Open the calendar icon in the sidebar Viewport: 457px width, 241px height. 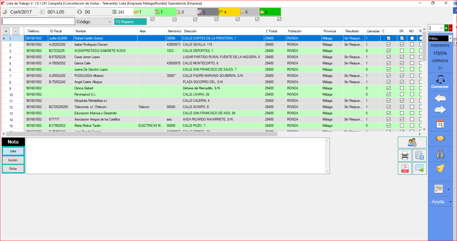pyautogui.click(x=440, y=124)
